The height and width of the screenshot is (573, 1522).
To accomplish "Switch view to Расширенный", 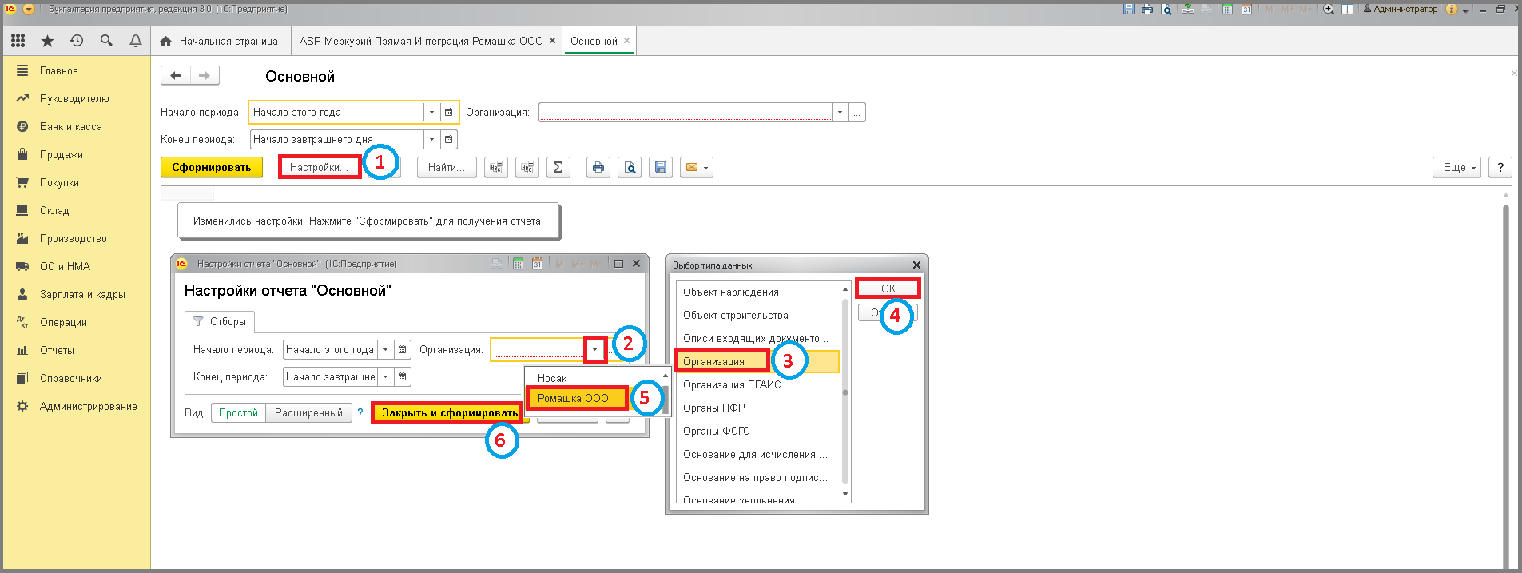I will pos(308,413).
